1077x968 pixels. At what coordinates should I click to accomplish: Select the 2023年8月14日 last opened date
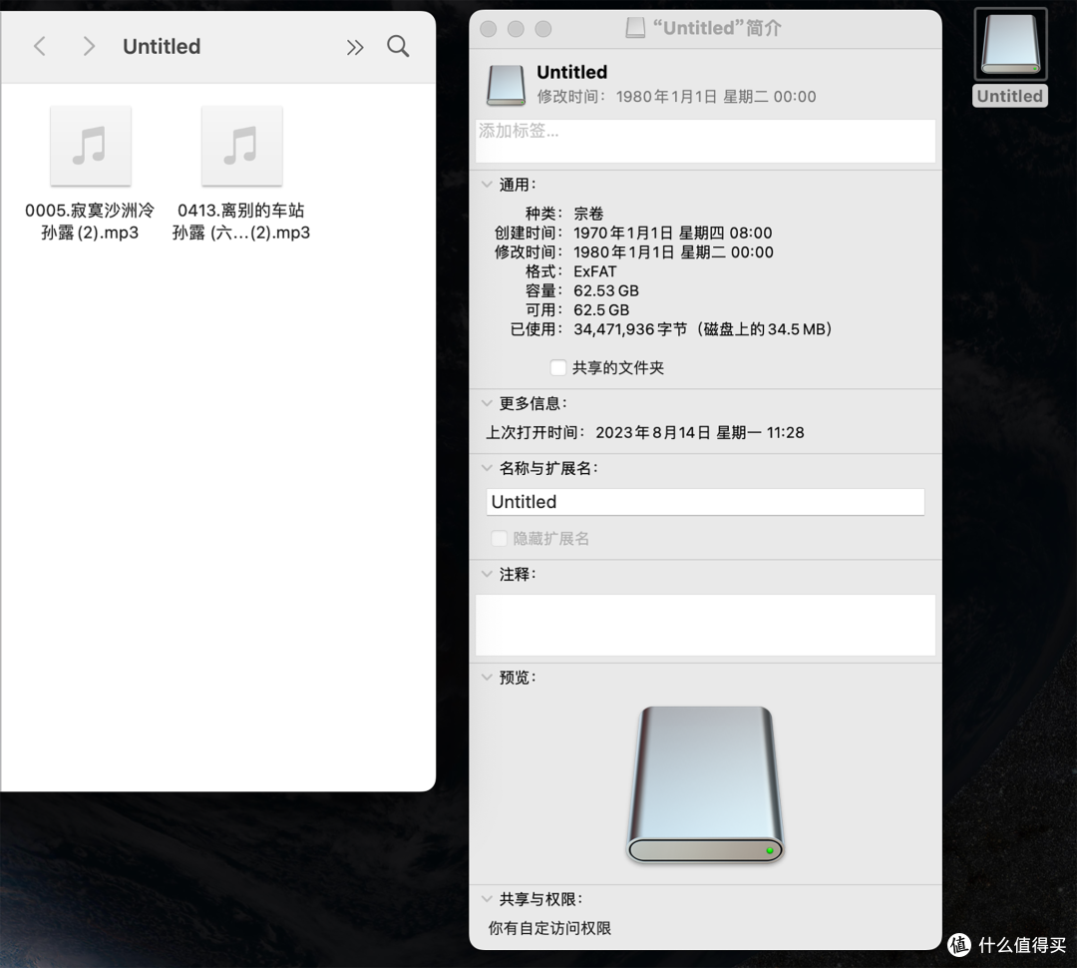point(699,432)
